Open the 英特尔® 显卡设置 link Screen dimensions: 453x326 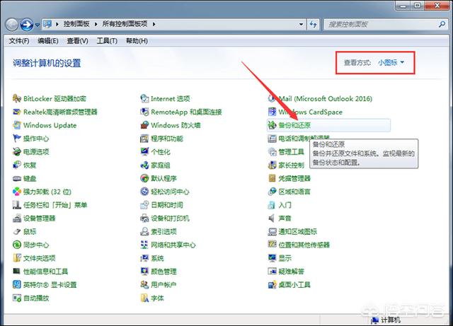(x=50, y=285)
